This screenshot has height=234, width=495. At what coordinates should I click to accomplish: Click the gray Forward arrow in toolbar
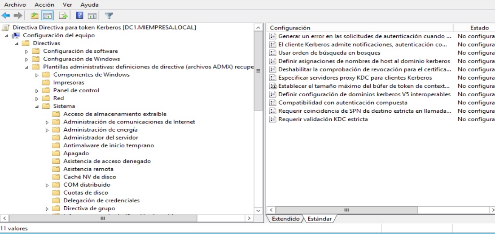pyautogui.click(x=18, y=16)
